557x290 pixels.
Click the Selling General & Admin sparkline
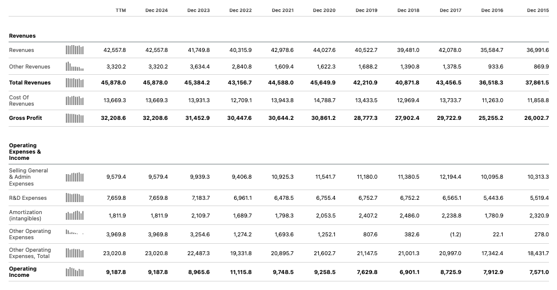[74, 177]
